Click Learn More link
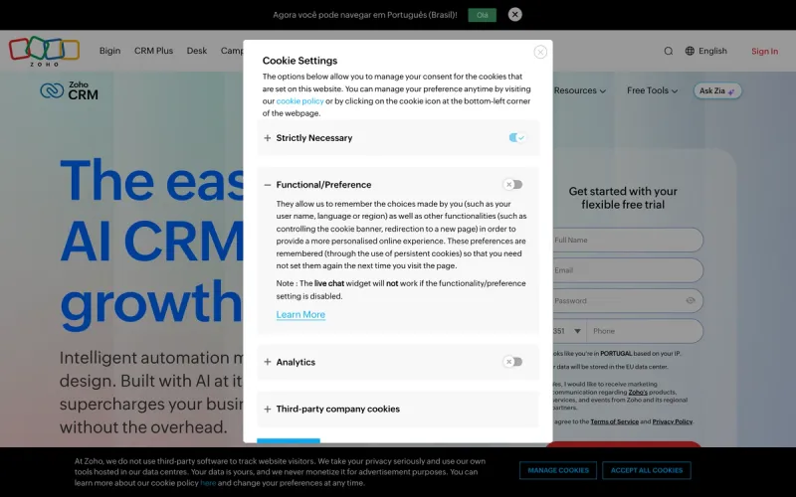This screenshot has width=796, height=497. tap(300, 314)
